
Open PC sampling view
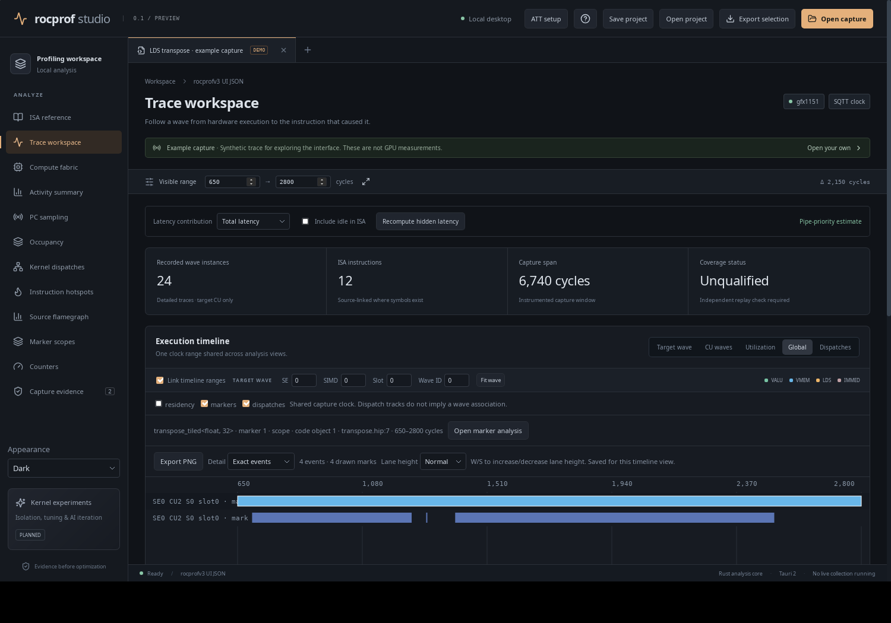tap(64, 217)
